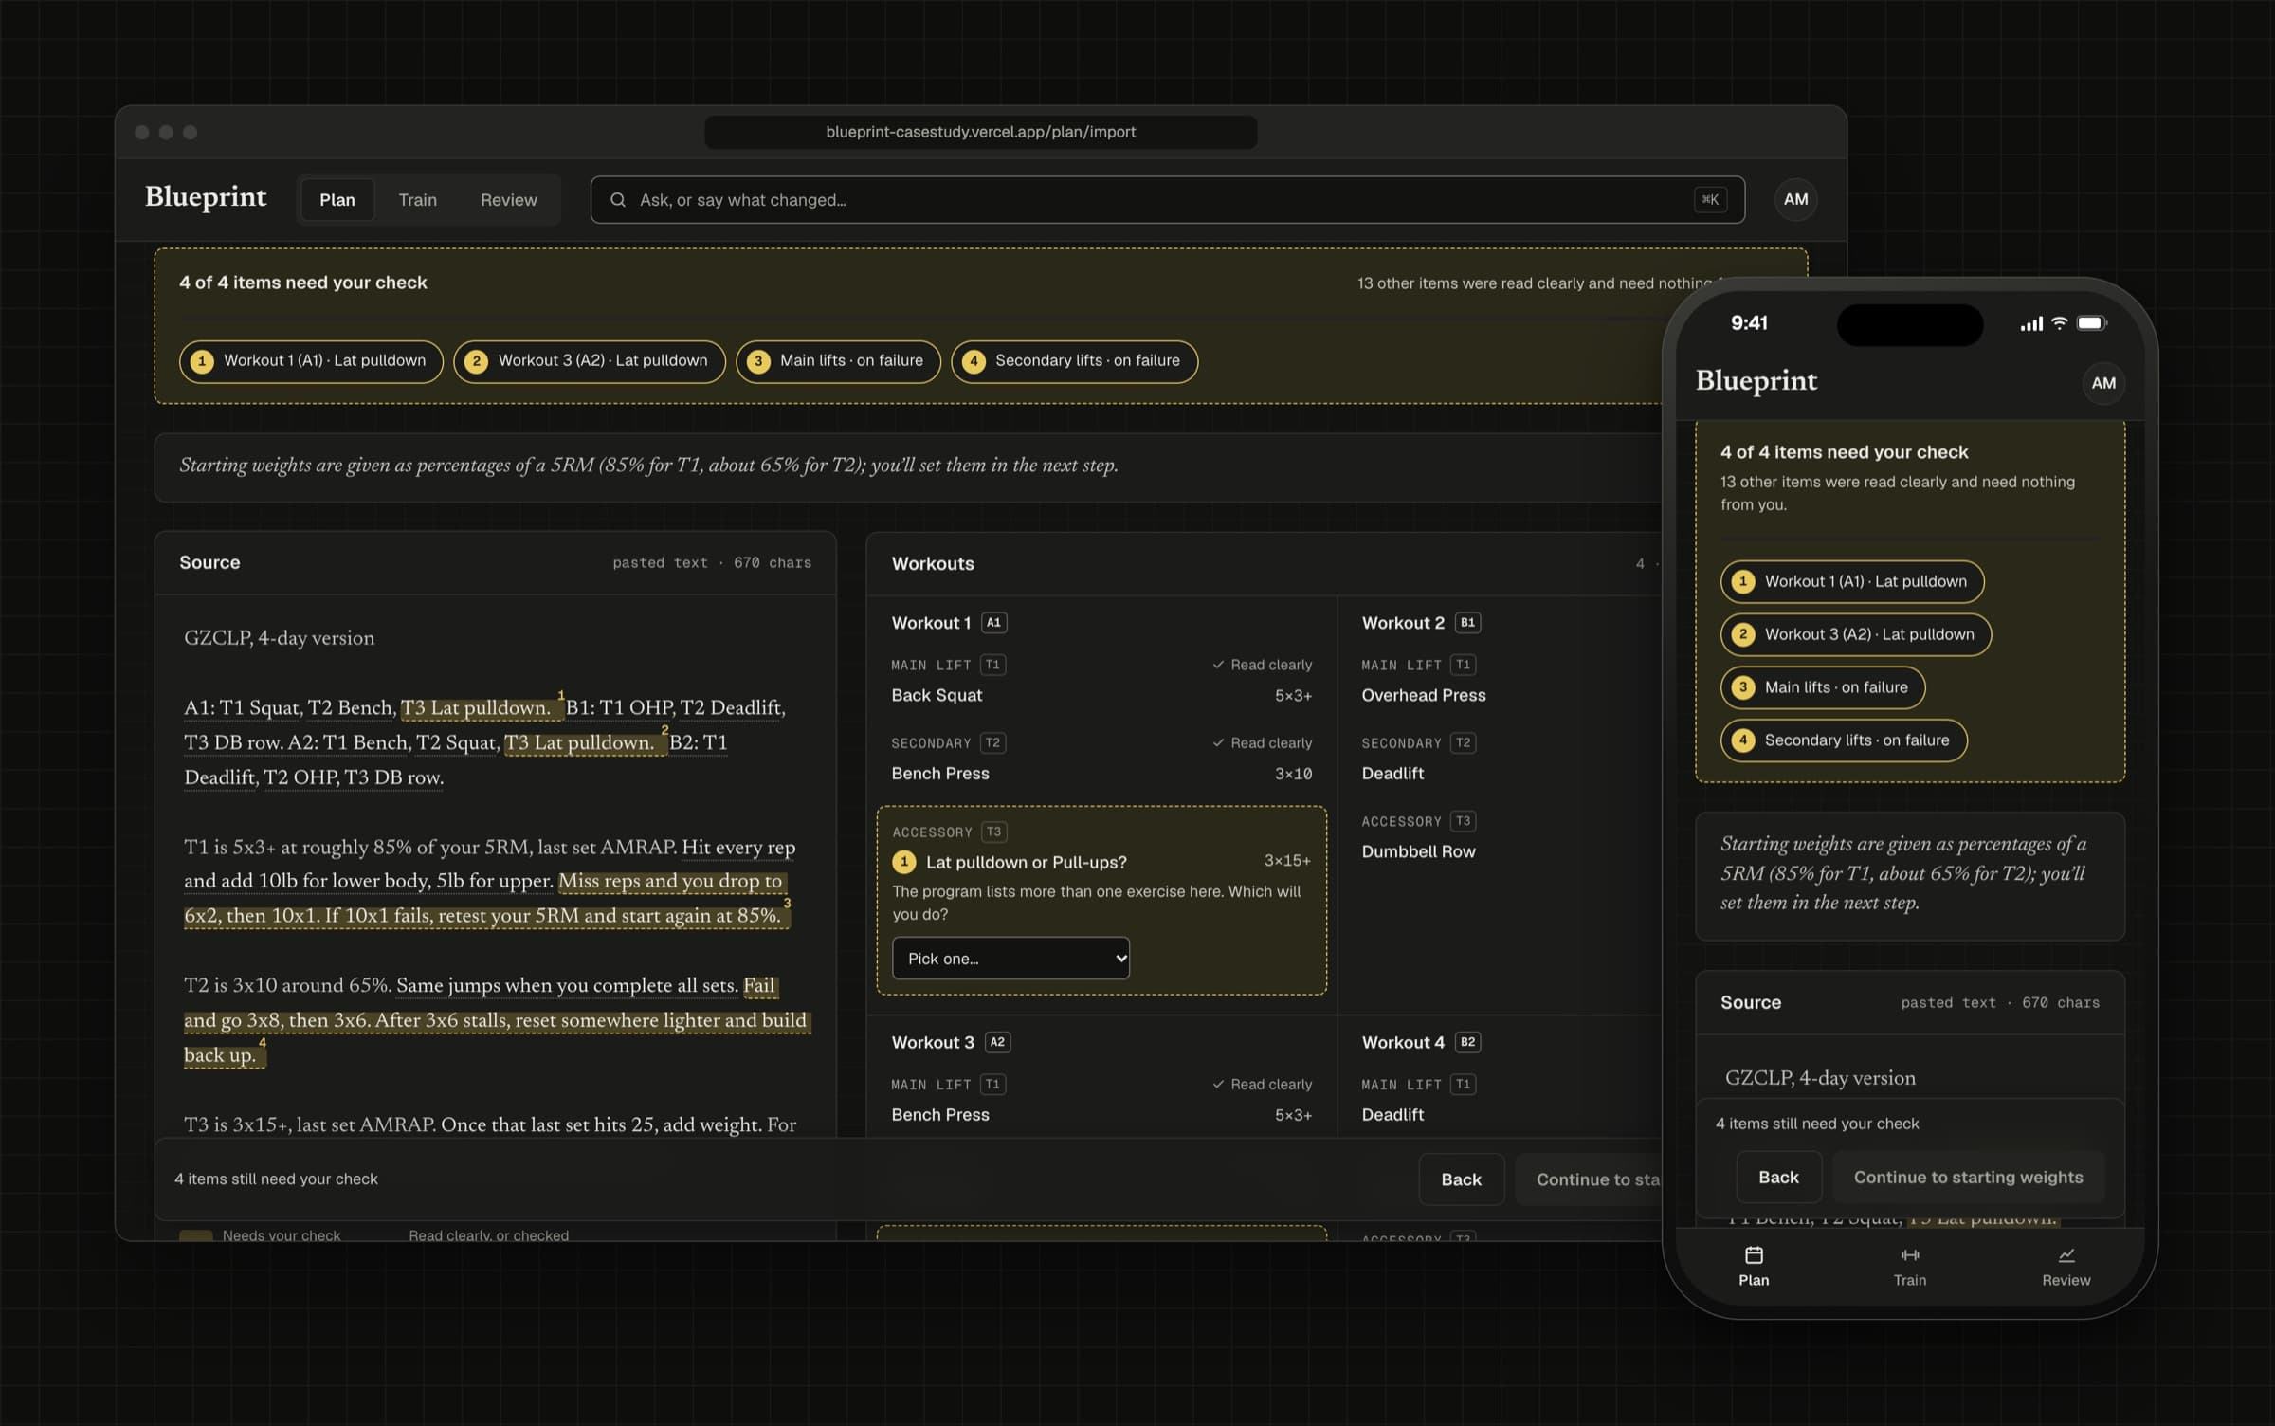Tap phone chip Main lifts on failure

[1823, 687]
